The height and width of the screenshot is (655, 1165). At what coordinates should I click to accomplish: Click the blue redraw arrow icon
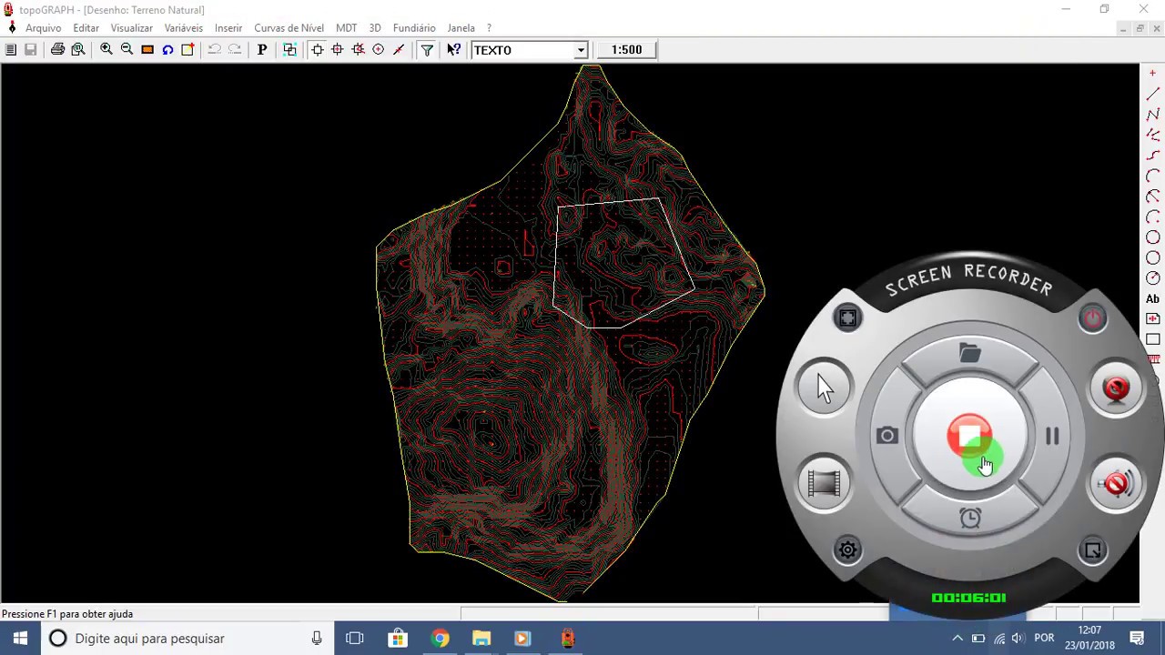click(x=167, y=50)
